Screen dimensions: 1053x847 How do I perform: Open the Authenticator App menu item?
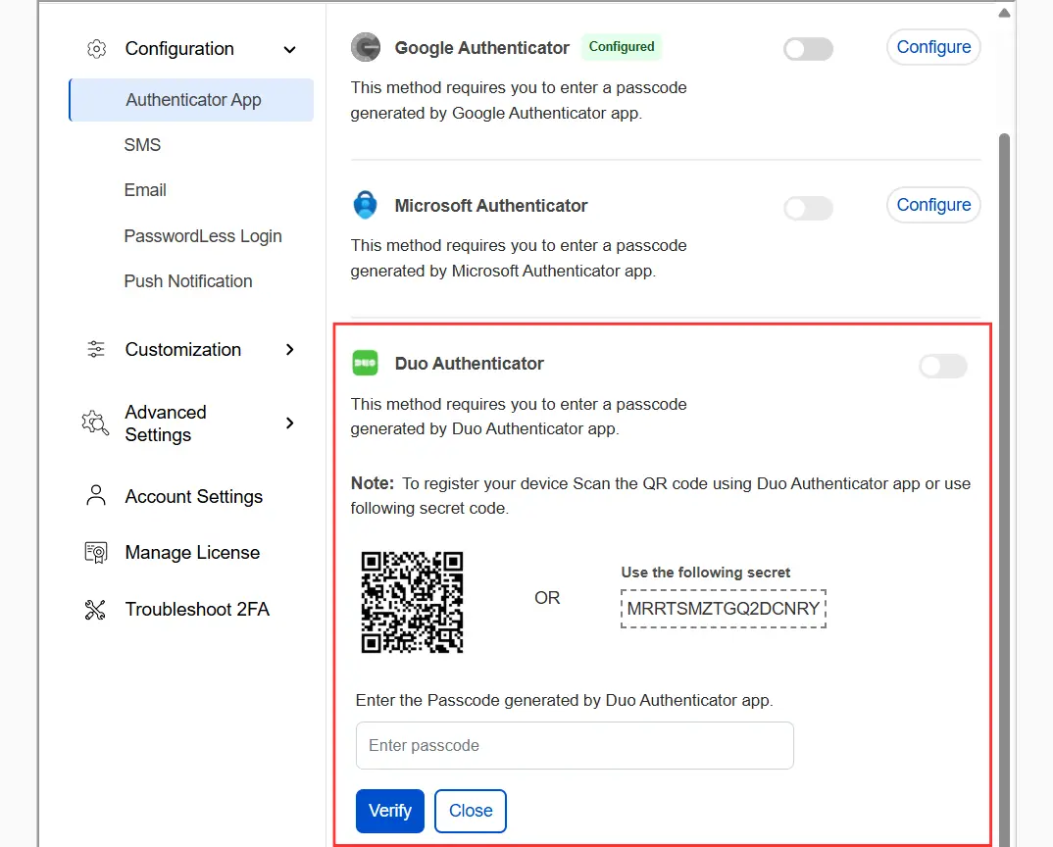[x=191, y=100]
